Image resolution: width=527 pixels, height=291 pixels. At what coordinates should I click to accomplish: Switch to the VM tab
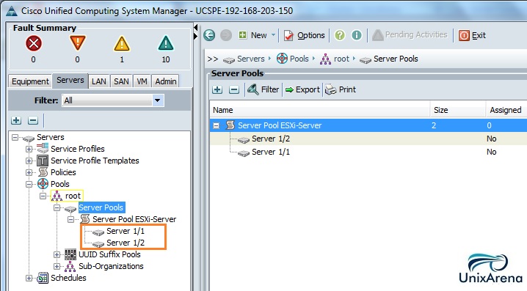pos(142,81)
